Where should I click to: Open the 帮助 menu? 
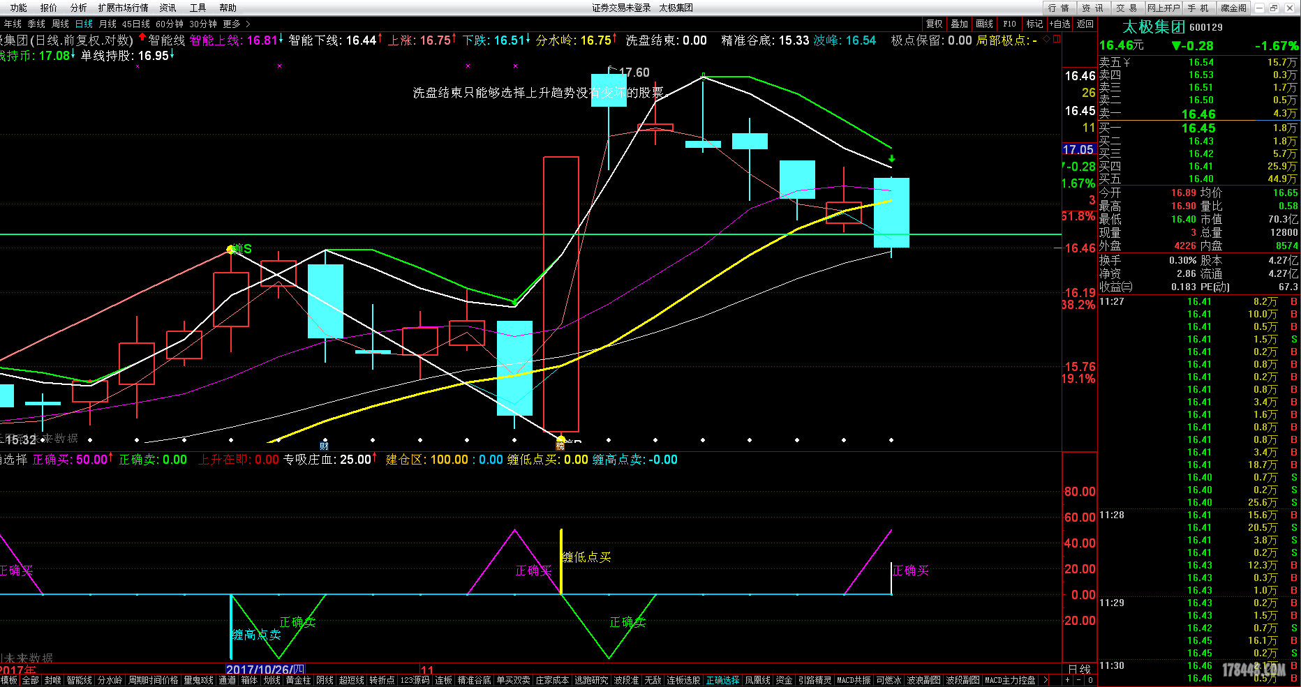[228, 8]
